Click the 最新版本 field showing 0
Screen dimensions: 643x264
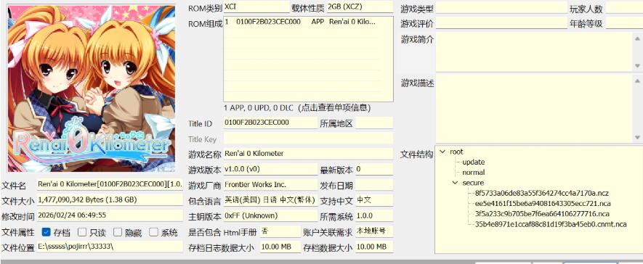tap(374, 169)
